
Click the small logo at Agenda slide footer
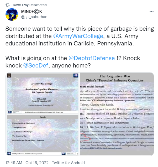tap(9, 153)
